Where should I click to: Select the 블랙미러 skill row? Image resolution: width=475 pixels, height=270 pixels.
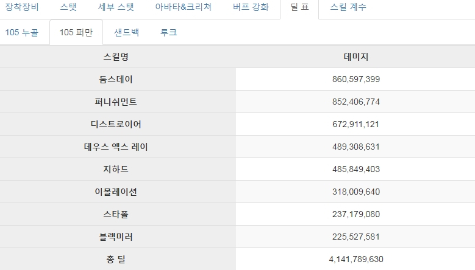coord(238,237)
